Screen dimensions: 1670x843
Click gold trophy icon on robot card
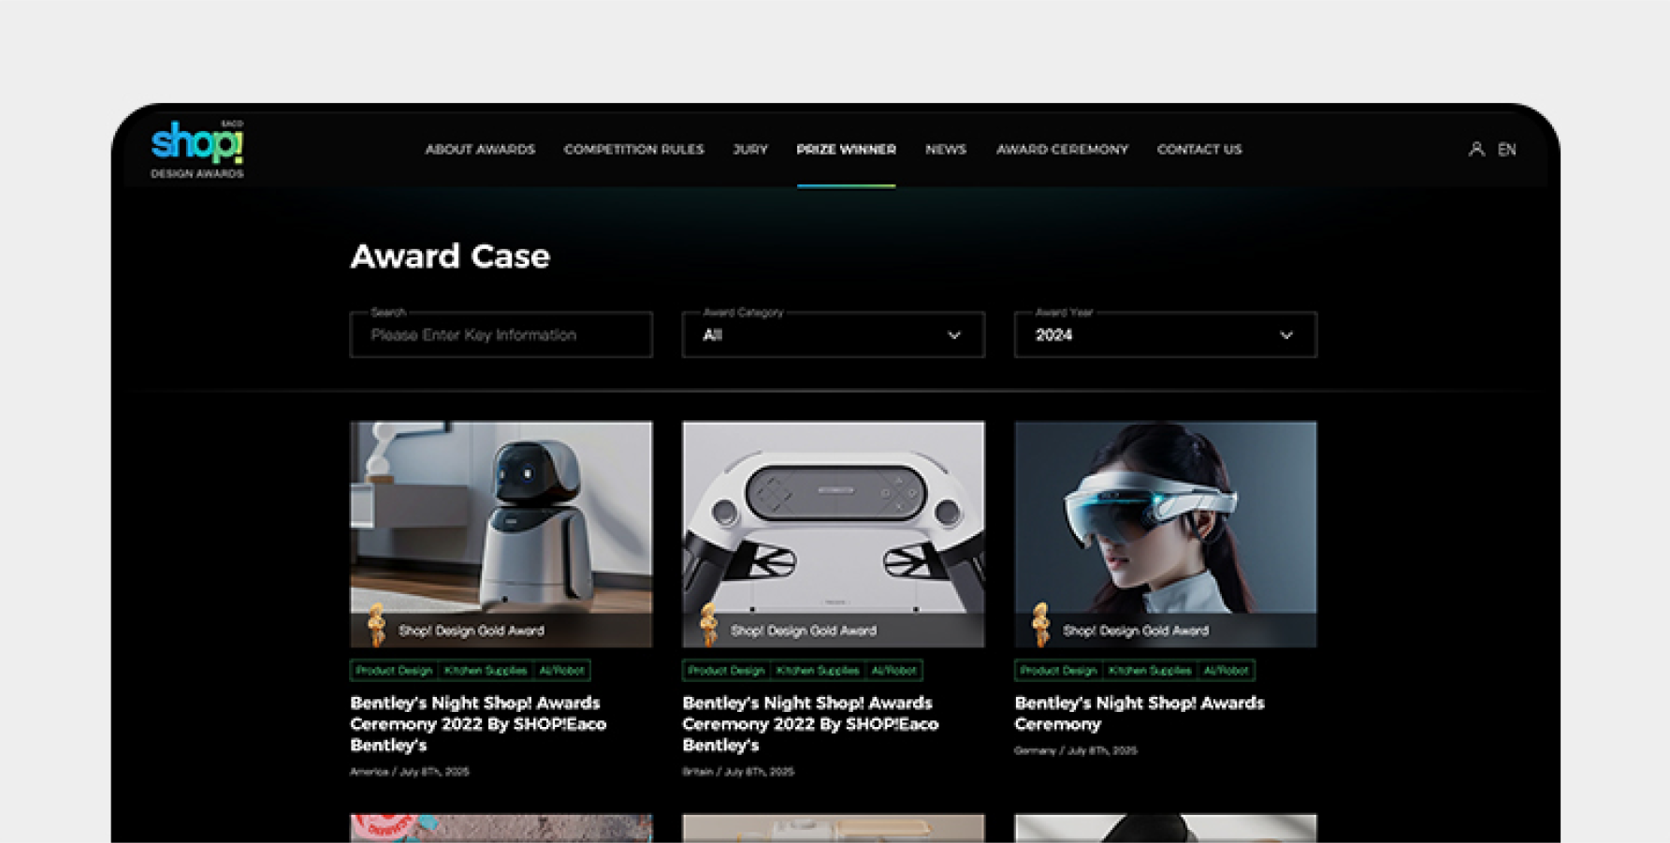pos(376,625)
